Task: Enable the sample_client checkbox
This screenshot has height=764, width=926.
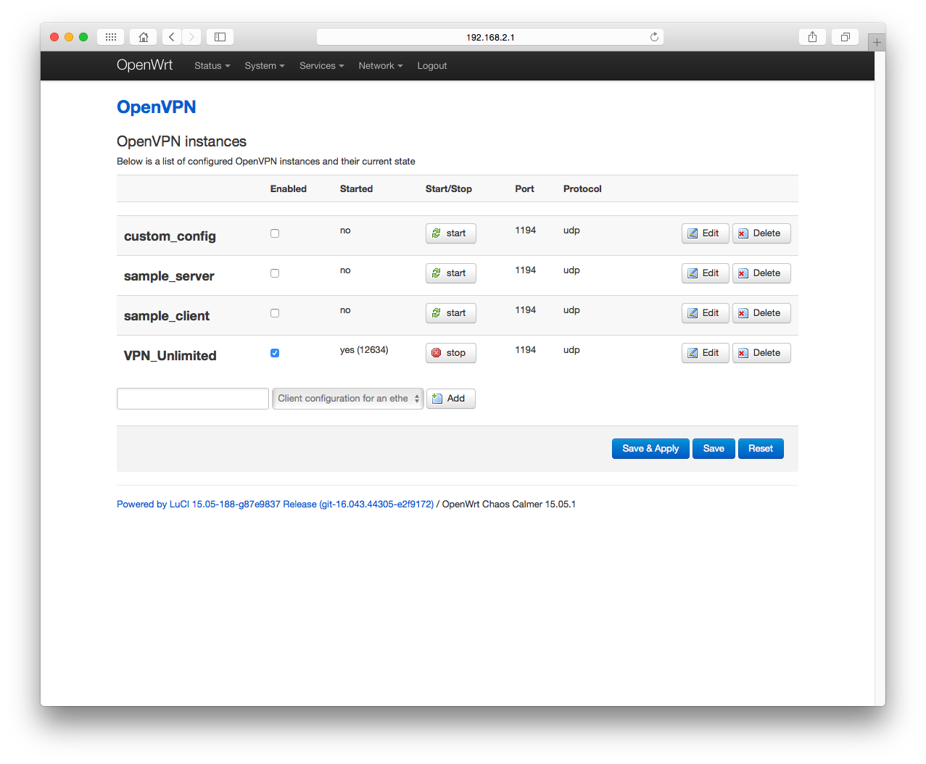Action: (x=275, y=313)
